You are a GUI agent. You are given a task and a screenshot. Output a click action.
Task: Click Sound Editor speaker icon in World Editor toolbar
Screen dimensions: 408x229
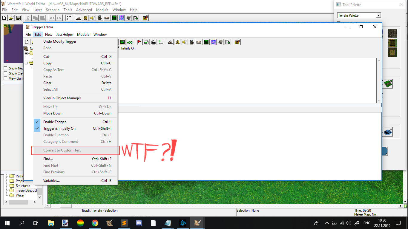(x=93, y=18)
